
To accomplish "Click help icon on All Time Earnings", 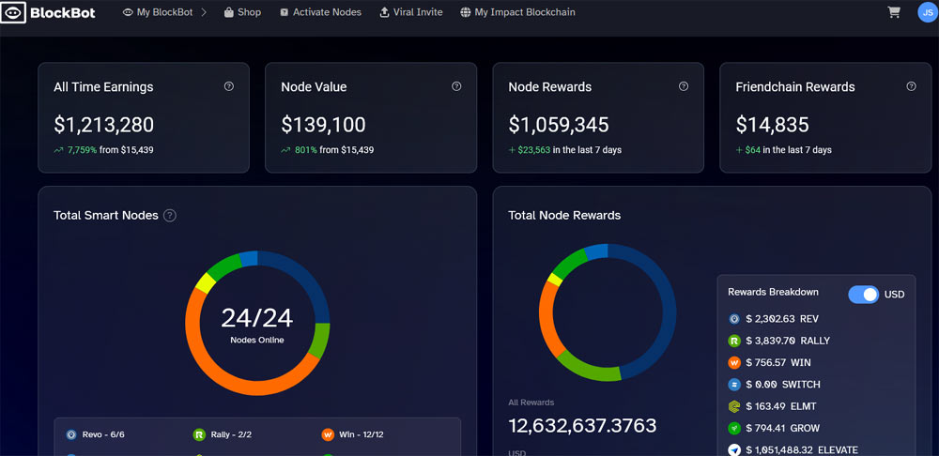I will [229, 86].
